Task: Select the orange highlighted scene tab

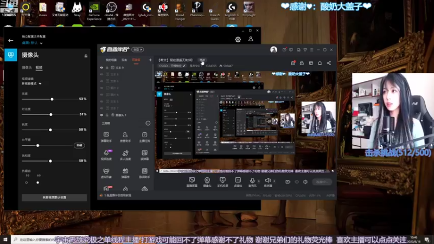Action: (136, 60)
